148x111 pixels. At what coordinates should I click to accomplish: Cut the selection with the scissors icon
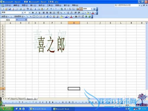[35, 9]
